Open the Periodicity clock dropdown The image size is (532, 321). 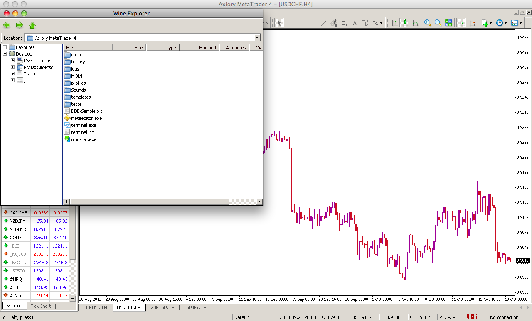(x=505, y=23)
